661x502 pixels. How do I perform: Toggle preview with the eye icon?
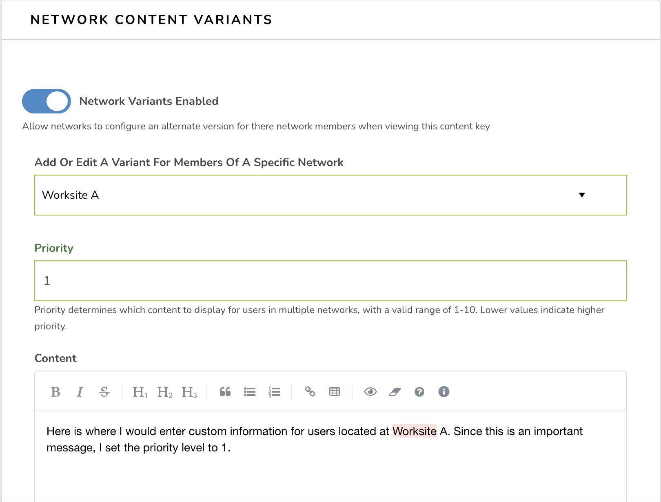coord(370,392)
